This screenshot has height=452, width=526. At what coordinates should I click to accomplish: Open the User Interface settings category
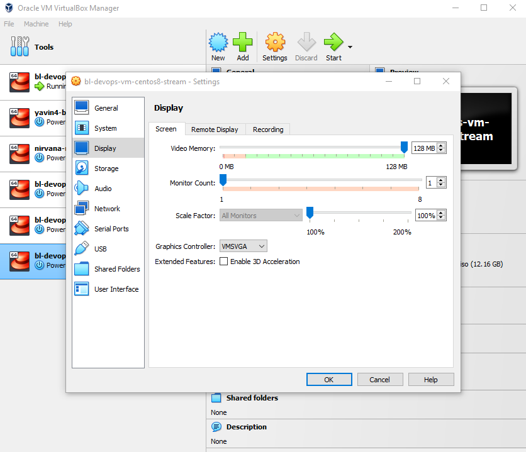[108, 289]
